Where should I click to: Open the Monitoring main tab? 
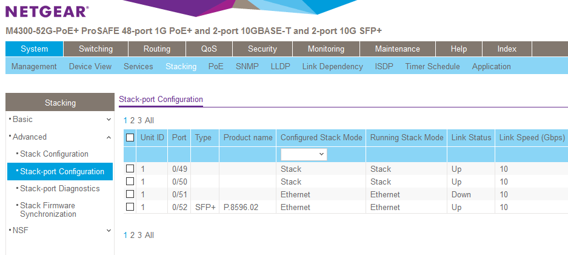click(x=326, y=49)
